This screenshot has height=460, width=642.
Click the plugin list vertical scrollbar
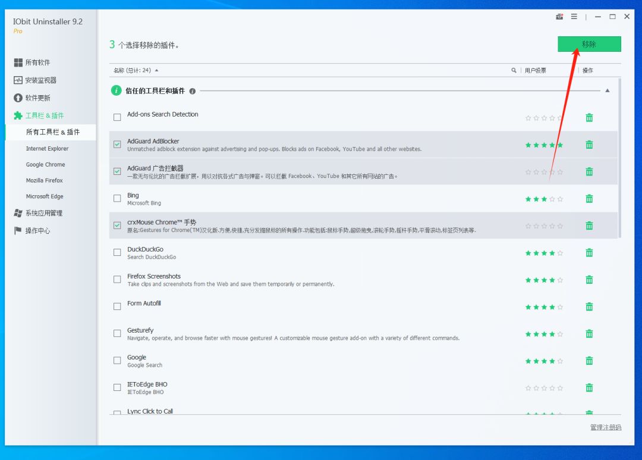619,158
